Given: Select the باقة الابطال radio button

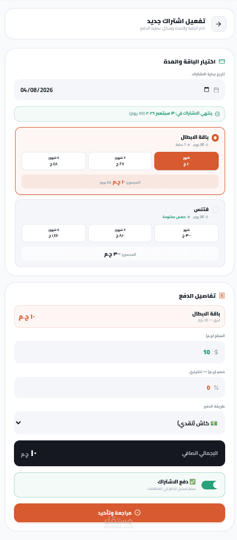Looking at the screenshot, I should [x=215, y=138].
